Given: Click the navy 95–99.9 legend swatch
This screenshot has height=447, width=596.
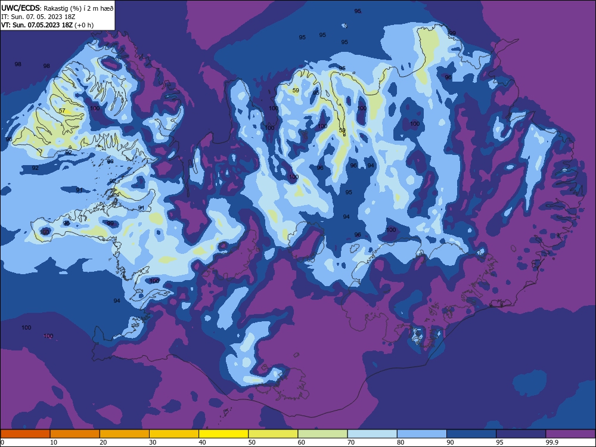Looking at the screenshot, I should [521, 434].
